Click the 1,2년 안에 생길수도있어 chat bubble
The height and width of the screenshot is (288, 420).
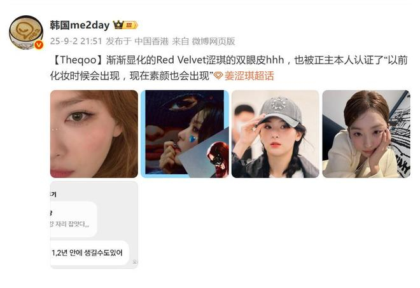pyautogui.click(x=90, y=253)
